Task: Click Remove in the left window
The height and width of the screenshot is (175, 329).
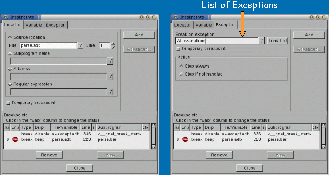Action: (49, 155)
